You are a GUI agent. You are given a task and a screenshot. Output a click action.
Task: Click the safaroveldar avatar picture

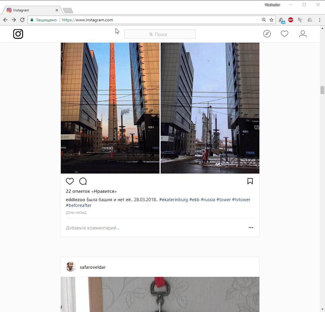coord(71,267)
